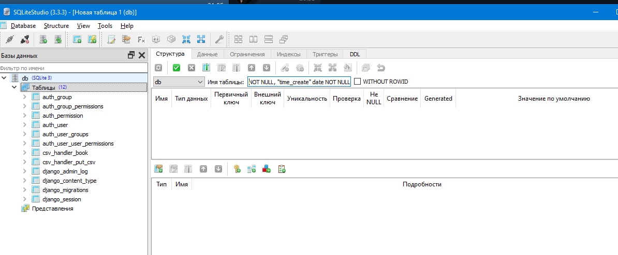The image size is (618, 255).
Task: Click the Fx SQL functions editor icon
Action: 141,39
